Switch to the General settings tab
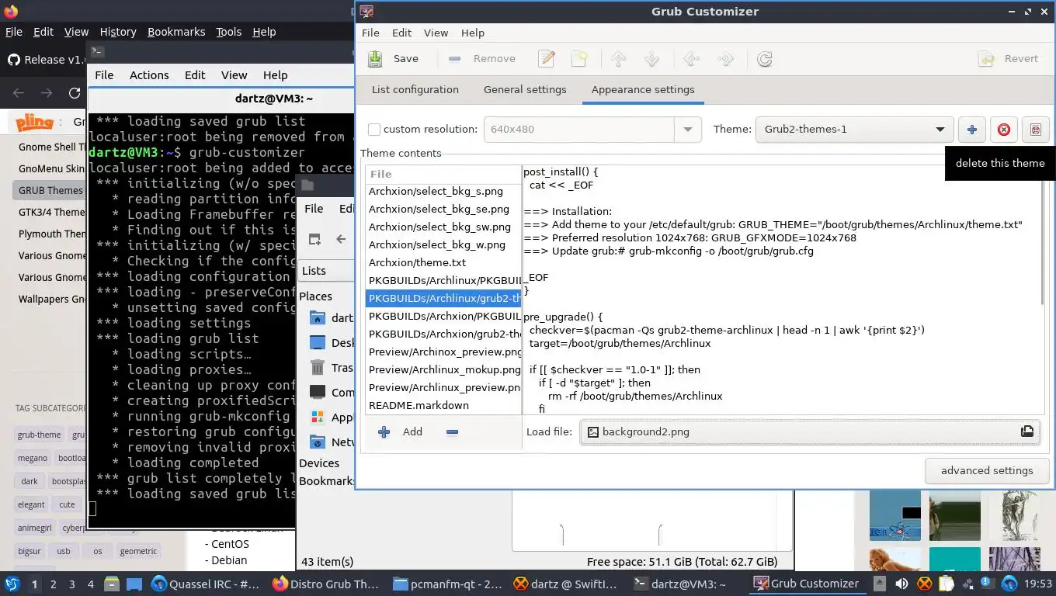The image size is (1056, 596). (x=525, y=89)
